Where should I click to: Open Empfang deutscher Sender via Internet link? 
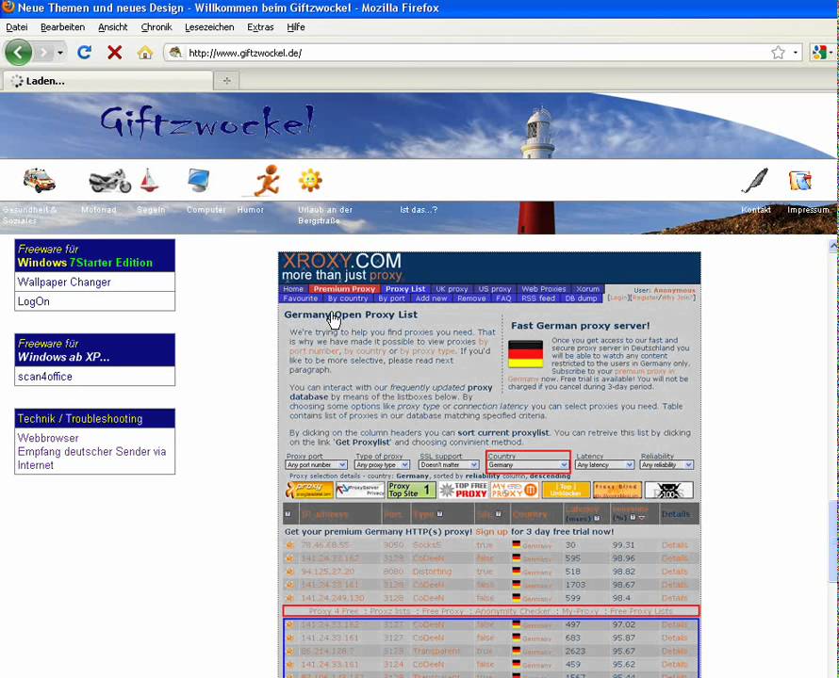pyautogui.click(x=92, y=459)
